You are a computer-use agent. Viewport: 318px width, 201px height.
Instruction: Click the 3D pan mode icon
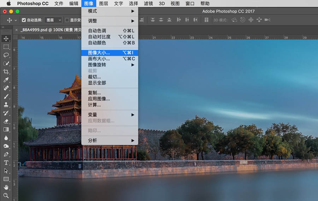[251, 20]
